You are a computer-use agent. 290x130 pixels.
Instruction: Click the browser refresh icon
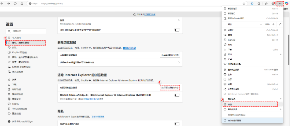(x=15, y=3)
